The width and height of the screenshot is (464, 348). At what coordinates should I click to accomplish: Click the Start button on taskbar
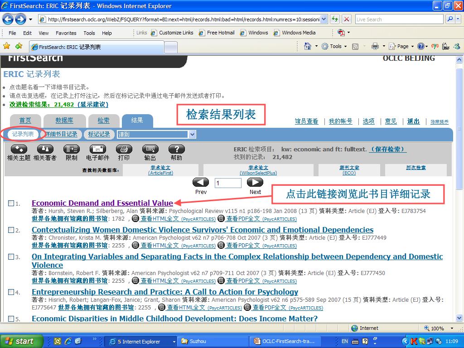click(x=21, y=341)
